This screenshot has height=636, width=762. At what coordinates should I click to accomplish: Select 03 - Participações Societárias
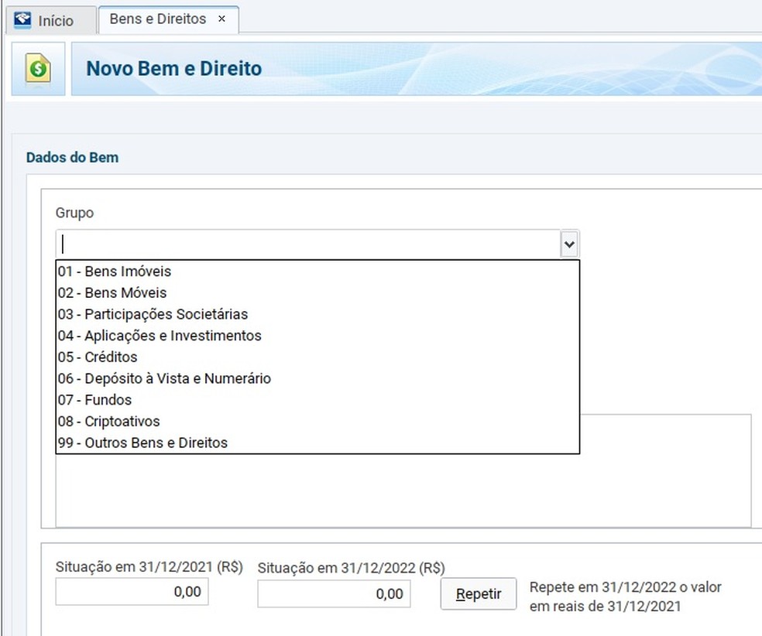(153, 314)
